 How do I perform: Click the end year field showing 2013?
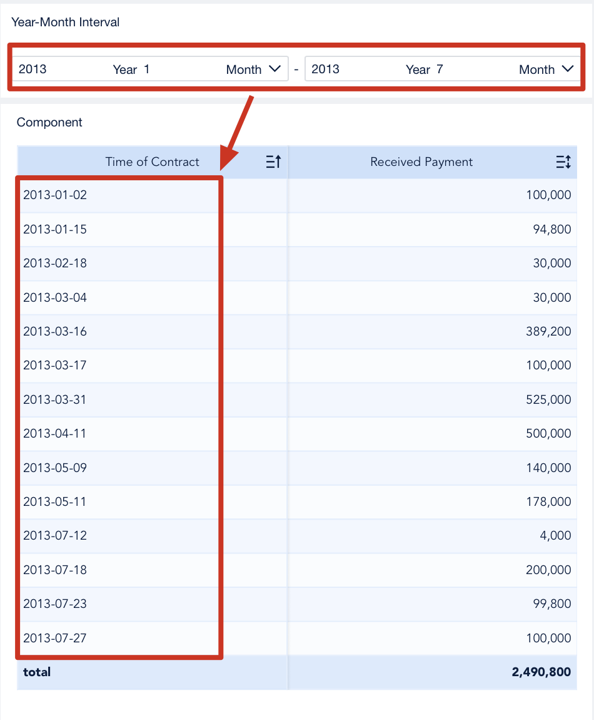pos(327,69)
